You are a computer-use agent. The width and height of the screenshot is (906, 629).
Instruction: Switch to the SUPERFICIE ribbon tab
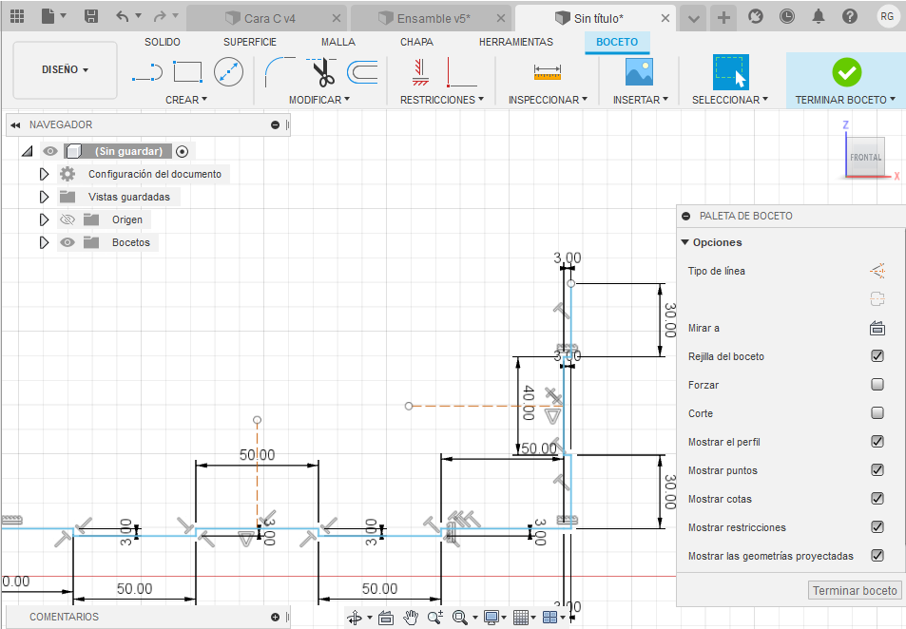250,42
